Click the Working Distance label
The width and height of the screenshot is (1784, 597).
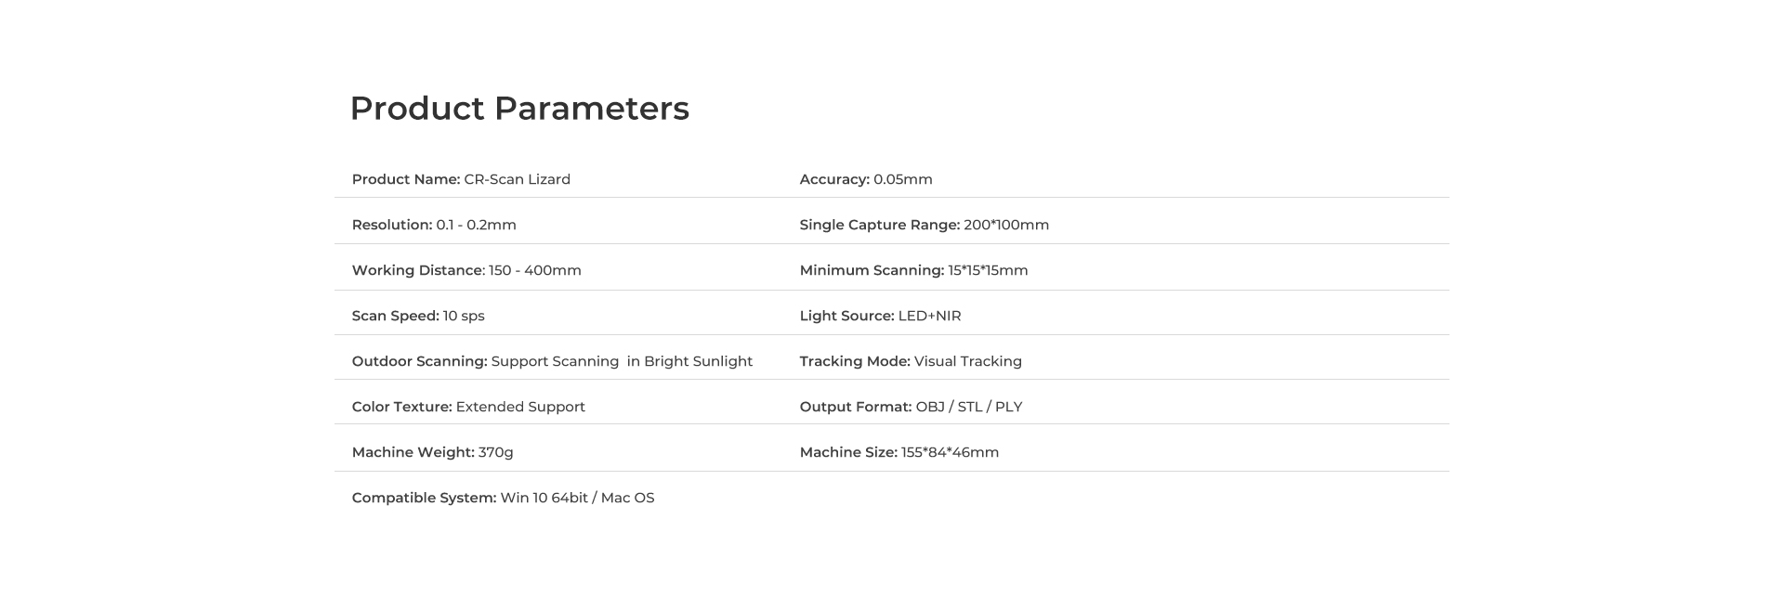coord(418,270)
